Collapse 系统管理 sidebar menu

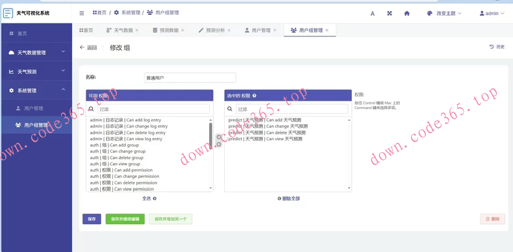pos(36,90)
